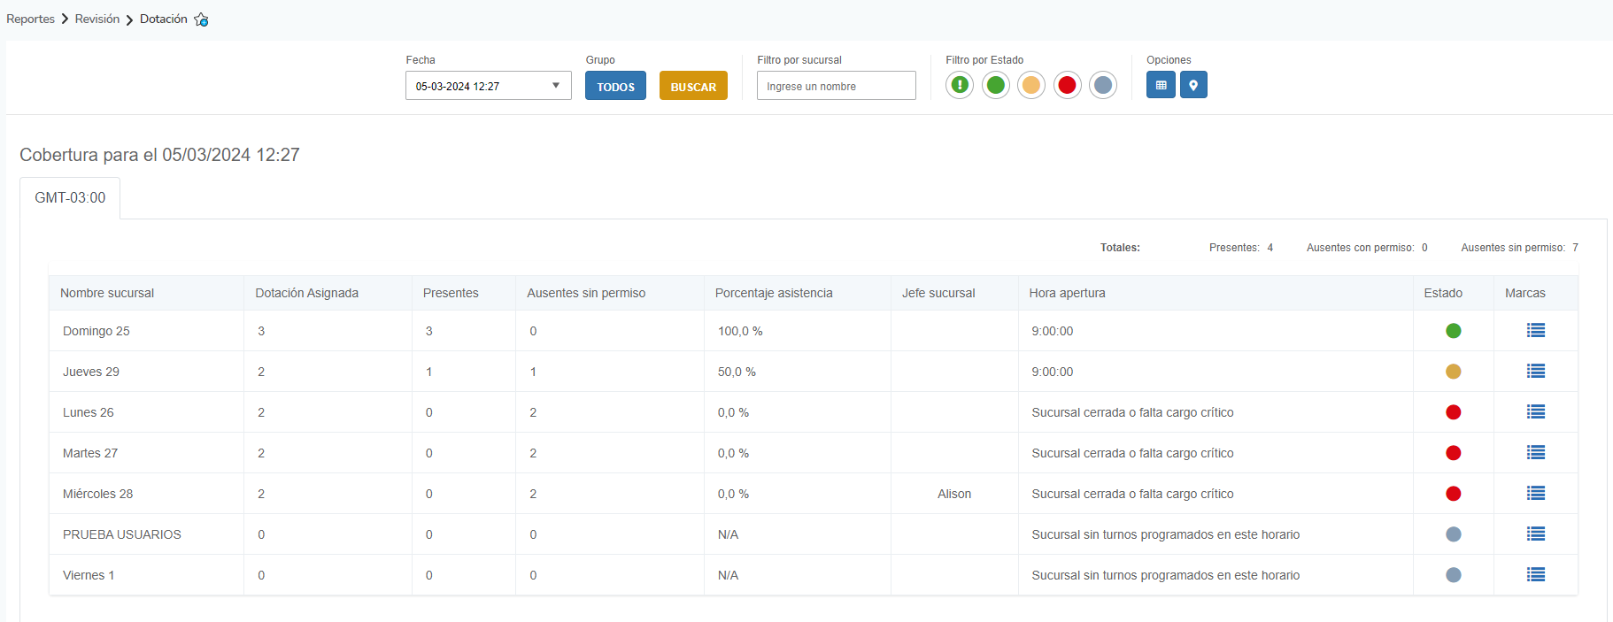This screenshot has width=1613, height=622.
Task: Open marks list for Domingo 25
Action: coord(1535,331)
